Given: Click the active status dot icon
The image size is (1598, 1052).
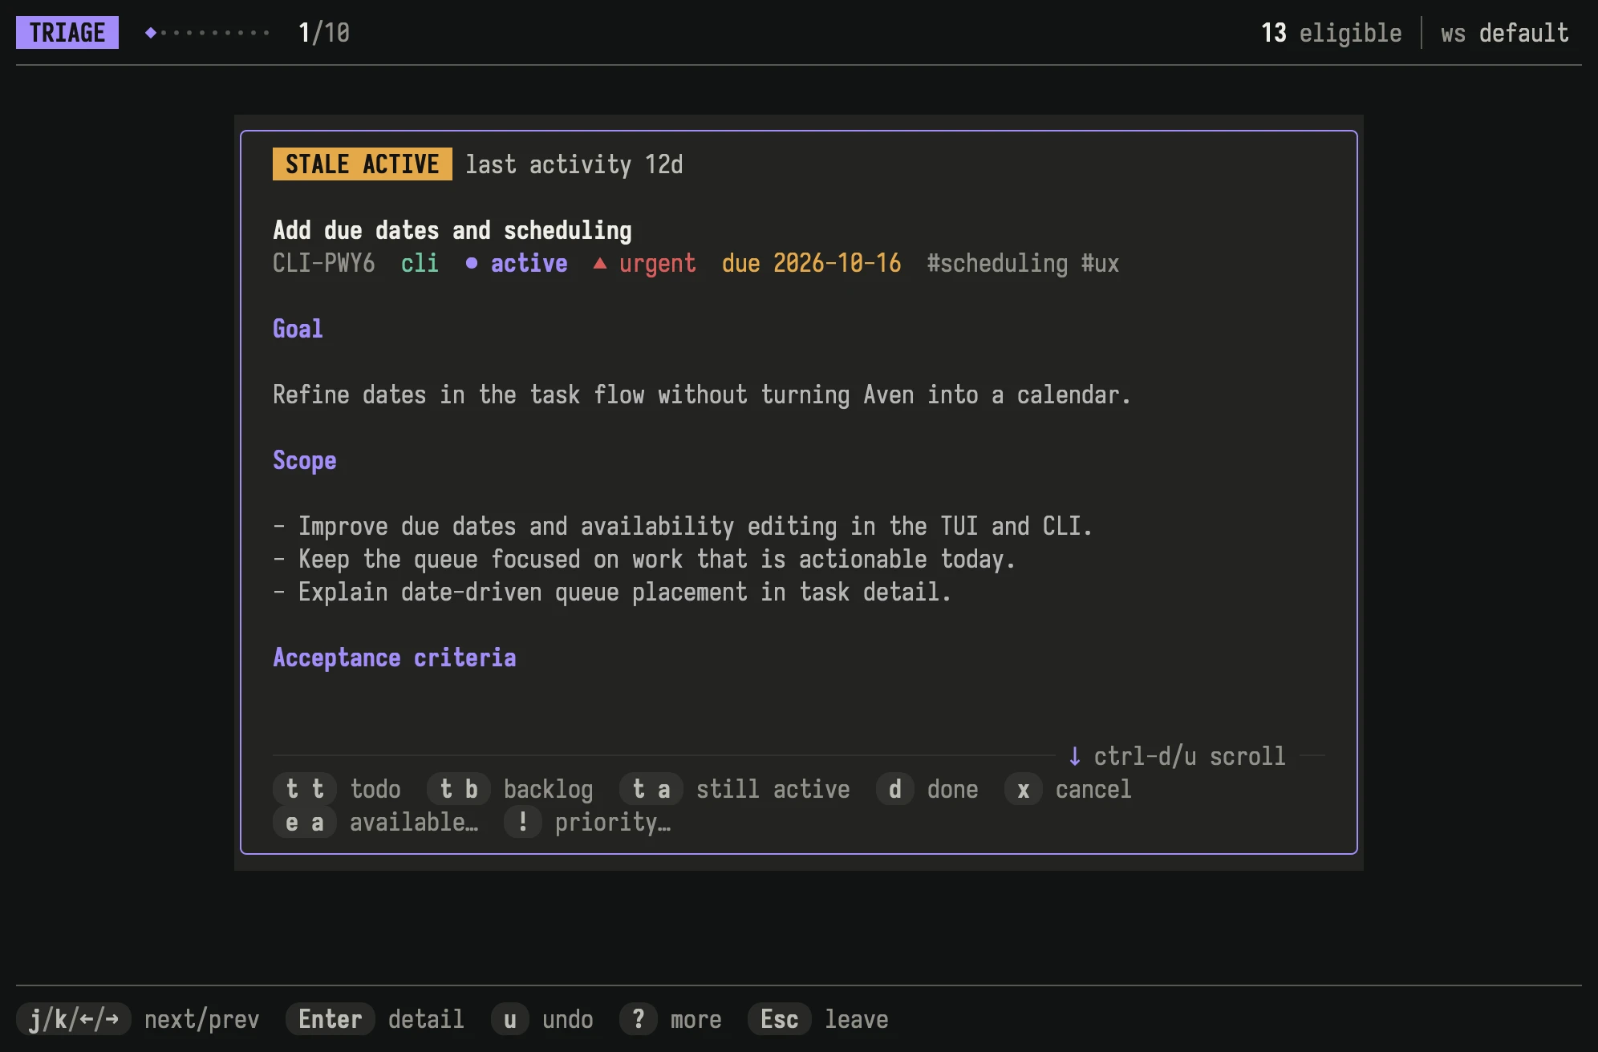Looking at the screenshot, I should [472, 263].
